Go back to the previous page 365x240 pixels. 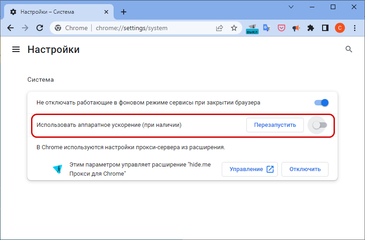(10, 28)
